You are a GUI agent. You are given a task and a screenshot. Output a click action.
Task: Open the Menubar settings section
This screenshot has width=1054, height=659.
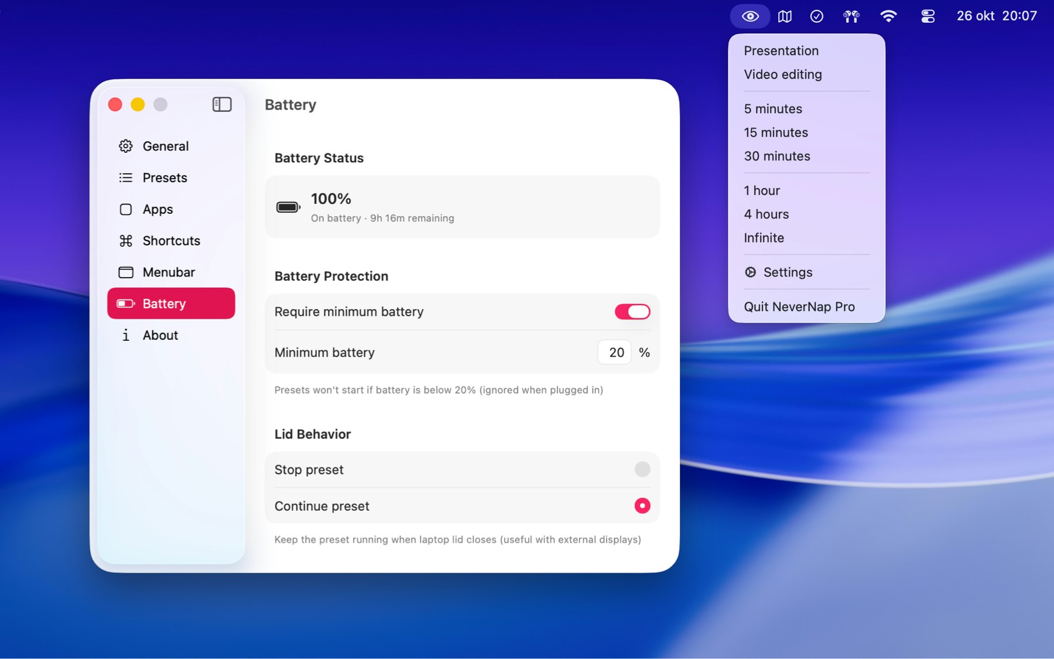click(x=169, y=272)
